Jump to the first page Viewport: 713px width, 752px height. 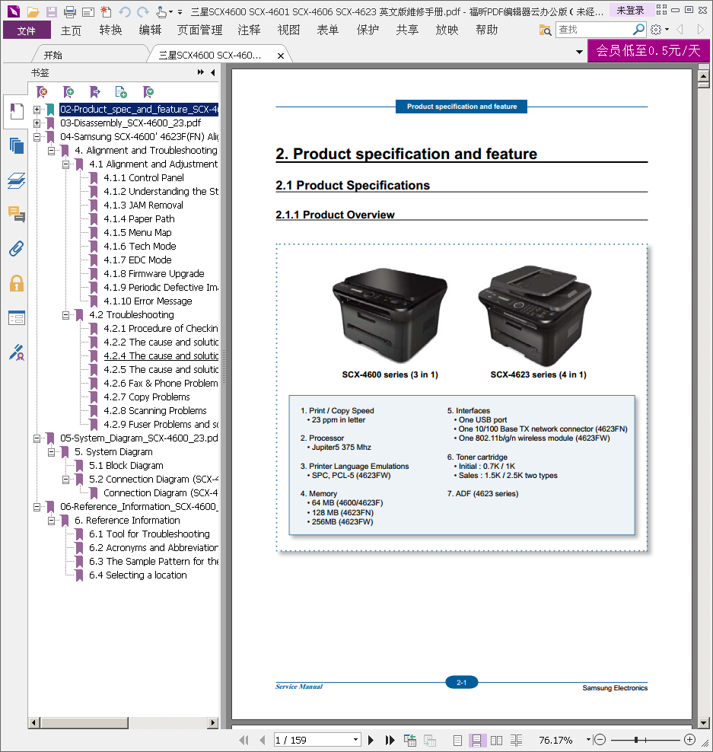[x=244, y=740]
